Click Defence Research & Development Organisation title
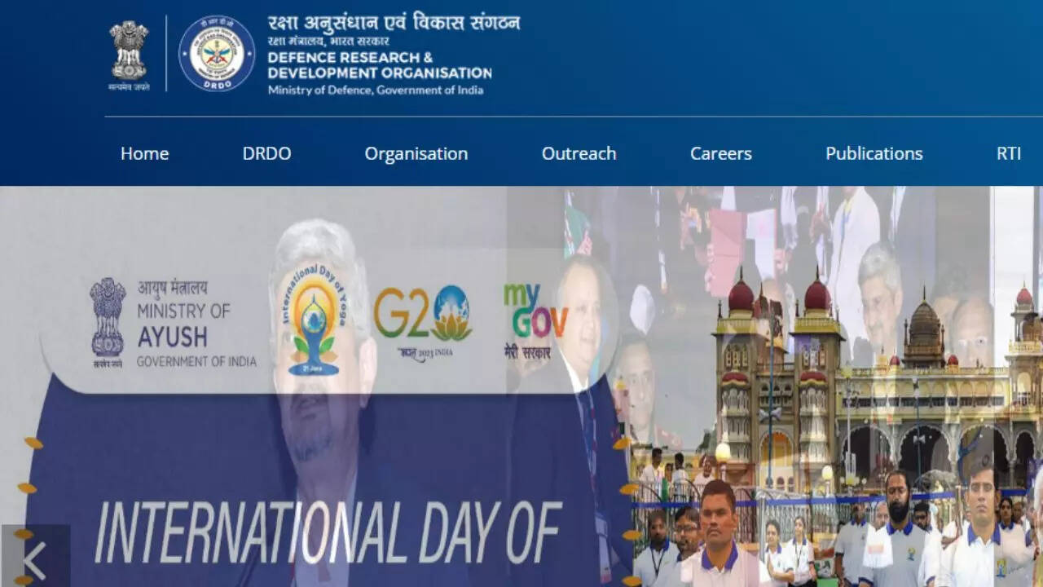Viewport: 1043px width, 587px height. 380,65
